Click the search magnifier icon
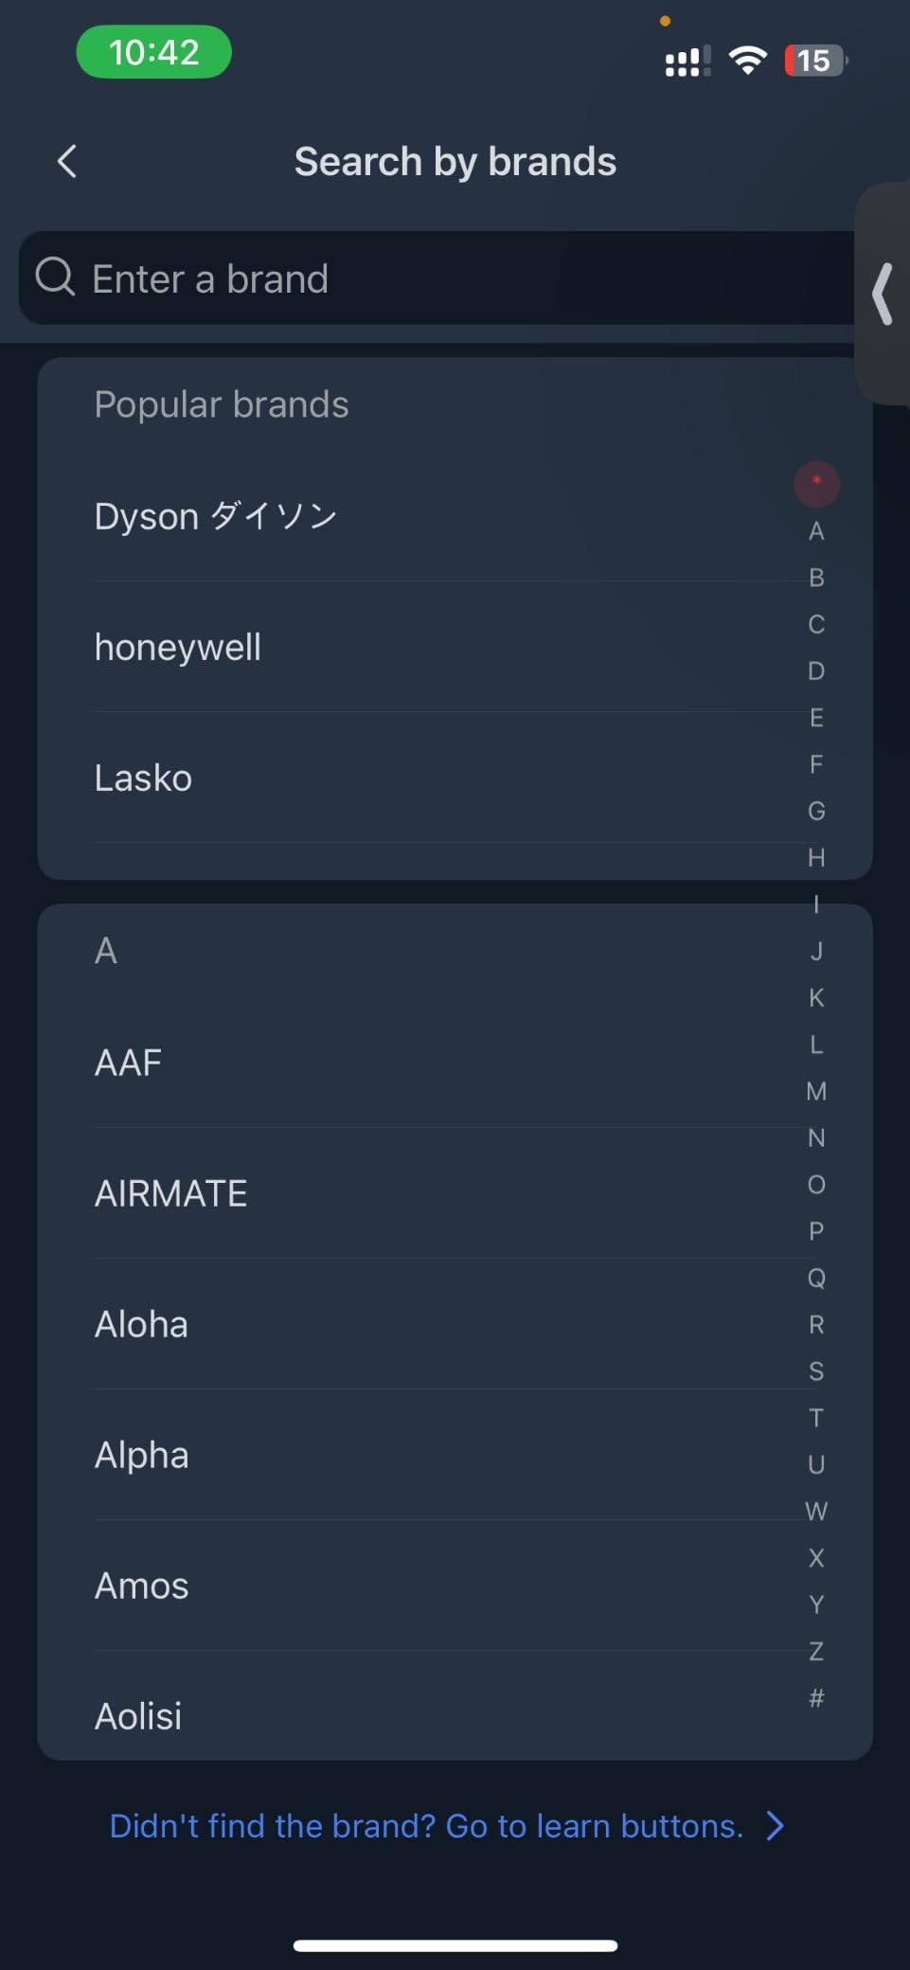This screenshot has height=1970, width=910. point(55,278)
